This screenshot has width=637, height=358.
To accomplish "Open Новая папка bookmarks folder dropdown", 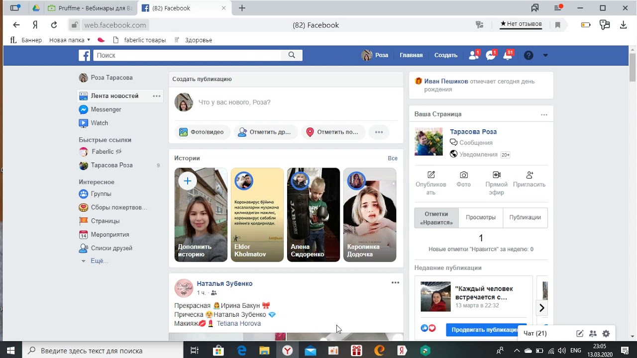I will tap(70, 40).
